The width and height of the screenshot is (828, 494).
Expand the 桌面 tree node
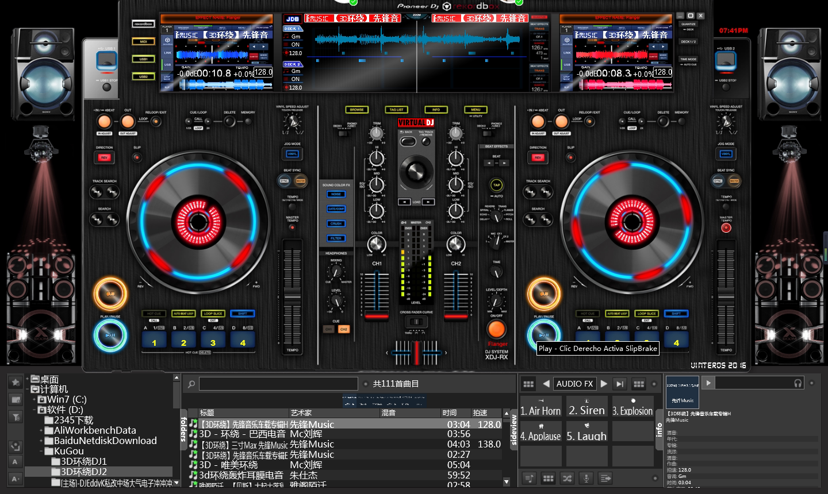[x=27, y=379]
